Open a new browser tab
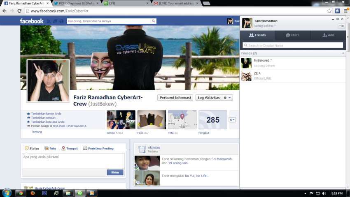Image resolution: width=350 pixels, height=197 pixels. pos(206,3)
